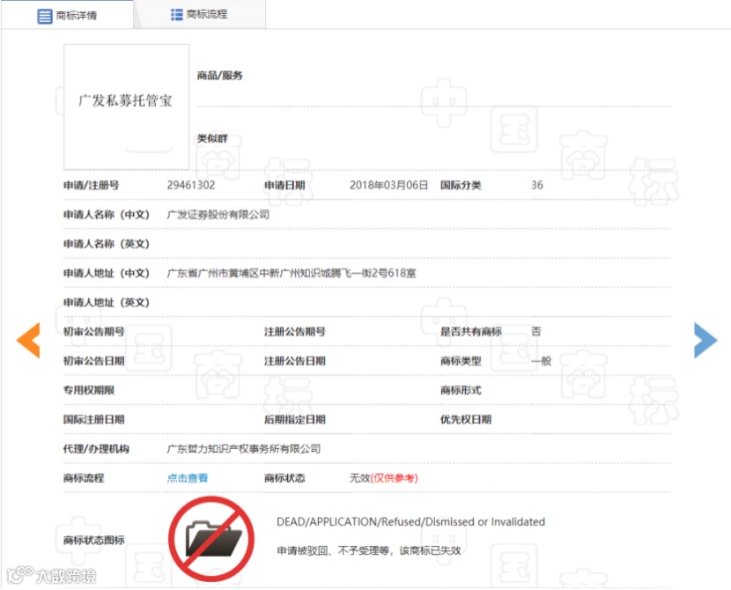Open the 商标详情 tab
The width and height of the screenshot is (731, 590).
[x=67, y=15]
